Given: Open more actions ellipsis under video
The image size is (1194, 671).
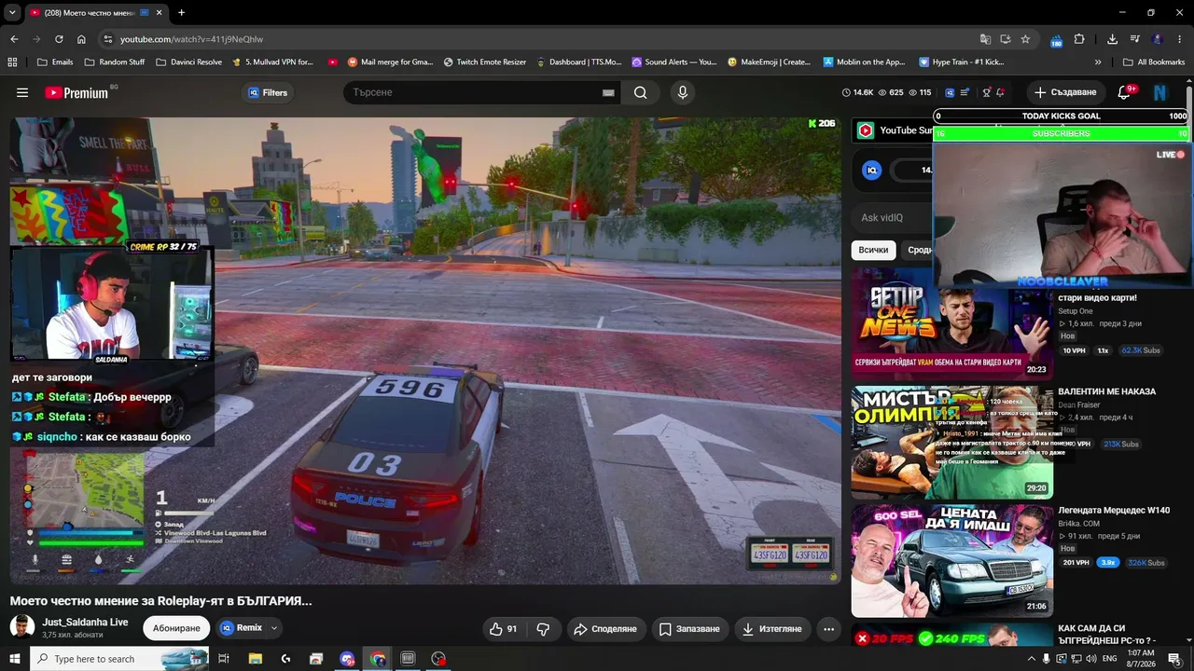Looking at the screenshot, I should [828, 629].
